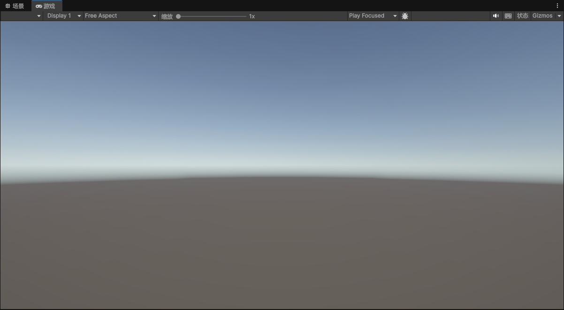This screenshot has width=564, height=310.
Task: Open the Free Aspect resolution dropdown
Action: 121,16
